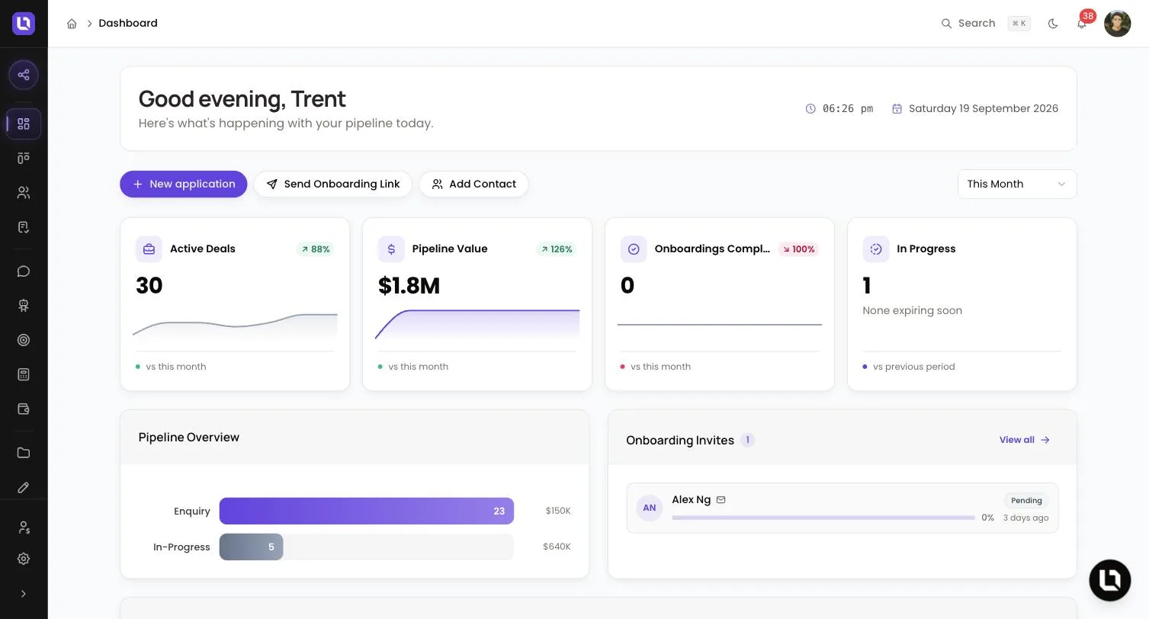Open the Alex Ng invite row
The height and width of the screenshot is (619, 1149).
point(842,508)
